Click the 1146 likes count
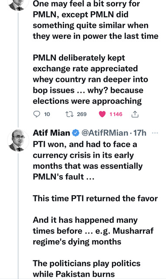Screen dimensions: 166x279 pos(116,114)
